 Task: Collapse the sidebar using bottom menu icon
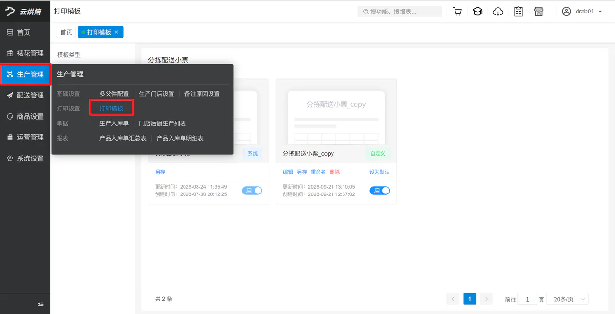(41, 303)
